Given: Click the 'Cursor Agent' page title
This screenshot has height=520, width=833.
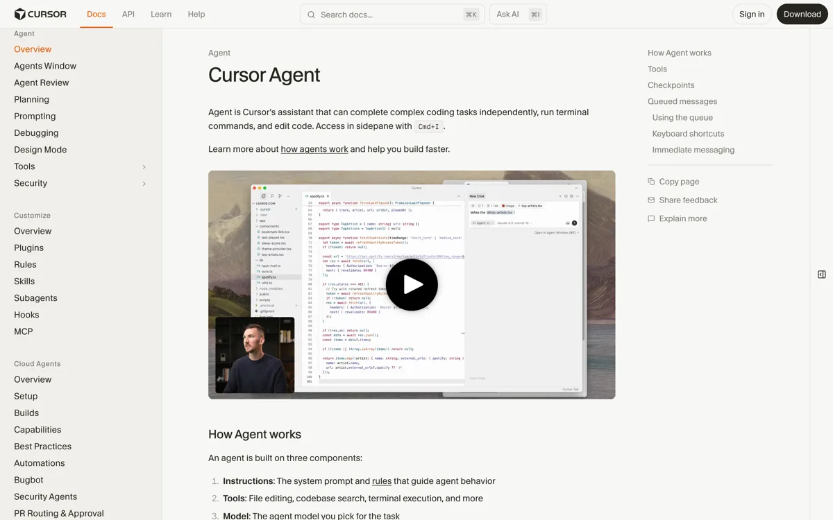Looking at the screenshot, I should pos(264,75).
